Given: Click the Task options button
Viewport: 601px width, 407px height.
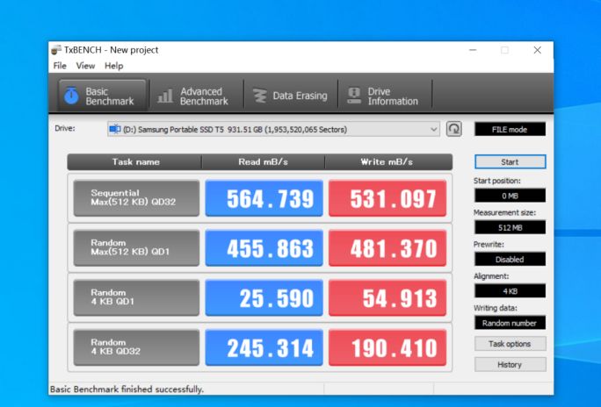Looking at the screenshot, I should click(x=510, y=344).
